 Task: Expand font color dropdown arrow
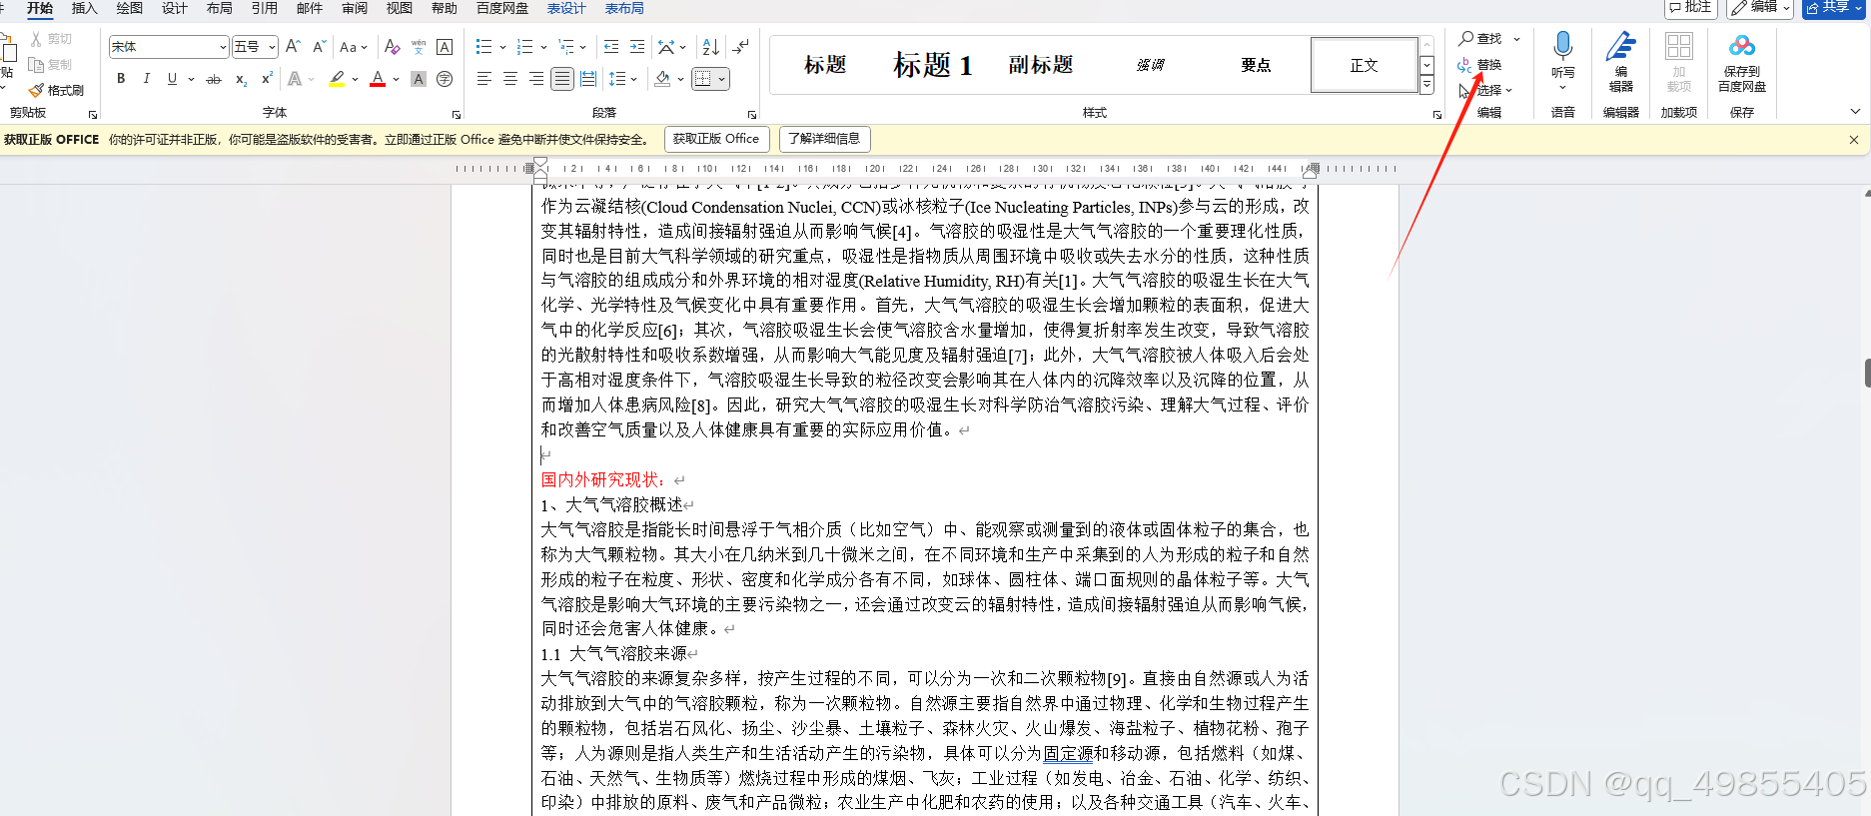(397, 79)
